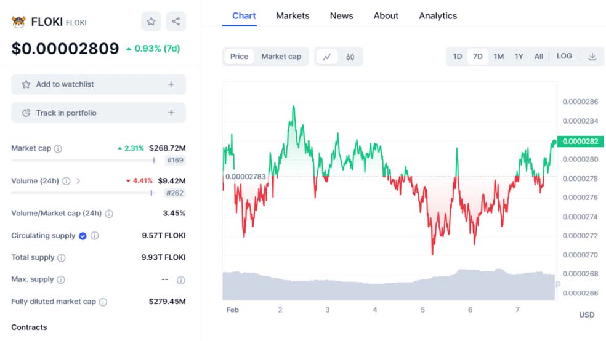Click the Fully diluted market cap info icon
Screen dimensions: 606x341
[x=103, y=302]
